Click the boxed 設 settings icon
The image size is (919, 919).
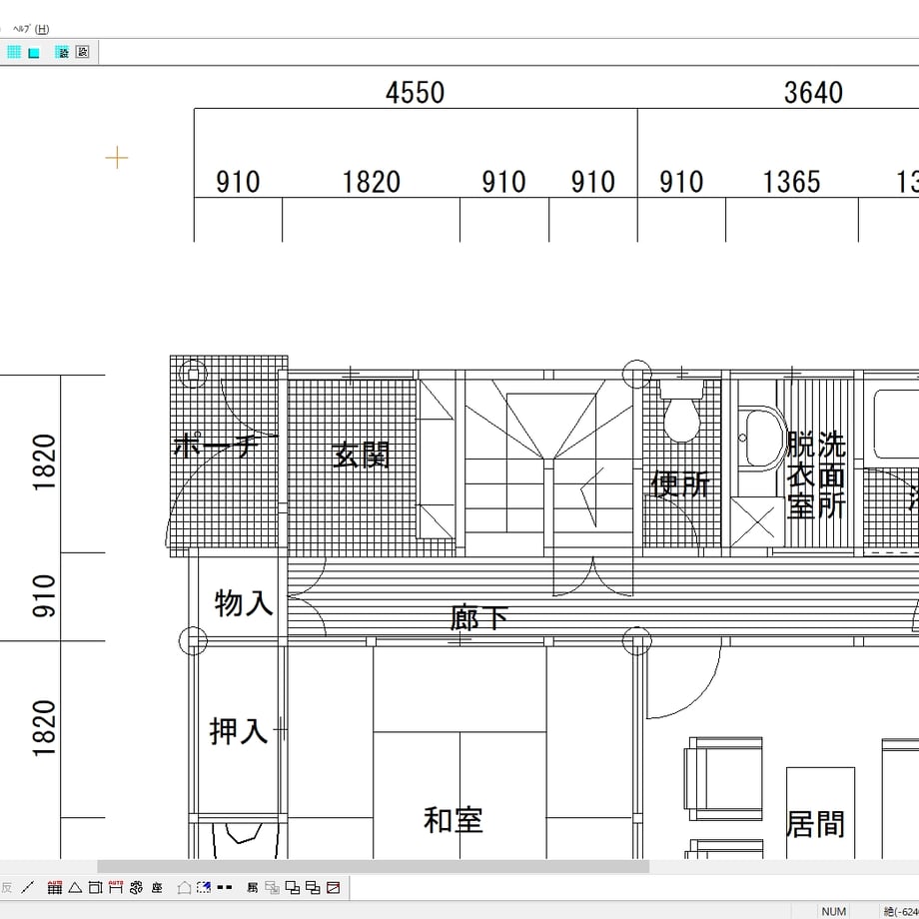pos(83,52)
